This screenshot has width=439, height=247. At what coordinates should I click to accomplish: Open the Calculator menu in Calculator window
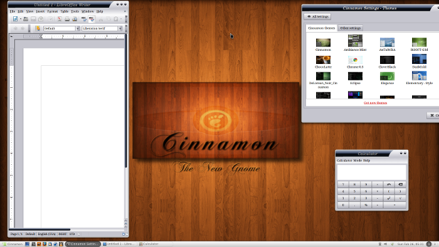344,160
